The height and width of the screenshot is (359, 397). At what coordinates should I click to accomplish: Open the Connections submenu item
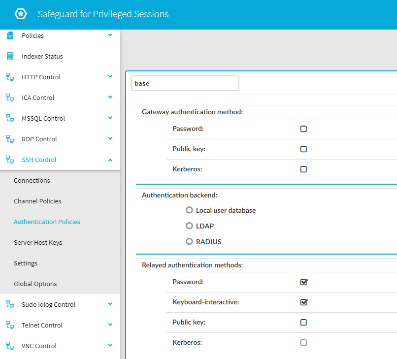pos(32,181)
